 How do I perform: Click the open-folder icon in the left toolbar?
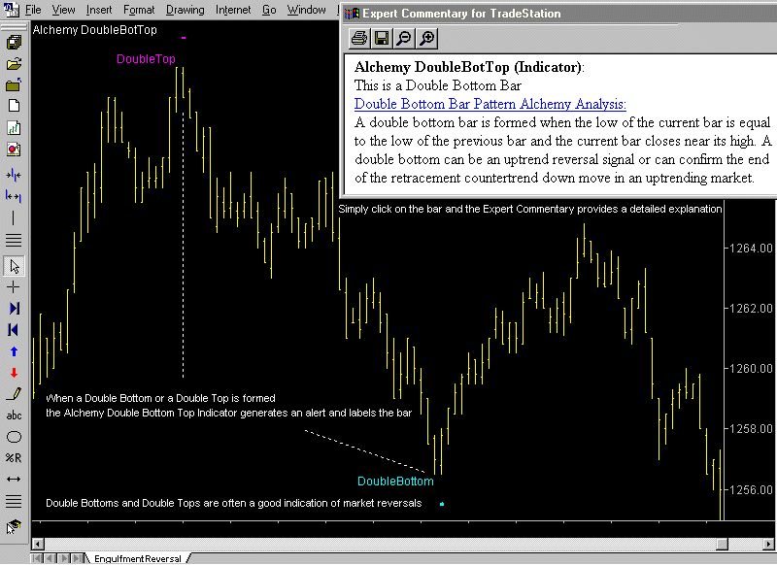pyautogui.click(x=14, y=64)
